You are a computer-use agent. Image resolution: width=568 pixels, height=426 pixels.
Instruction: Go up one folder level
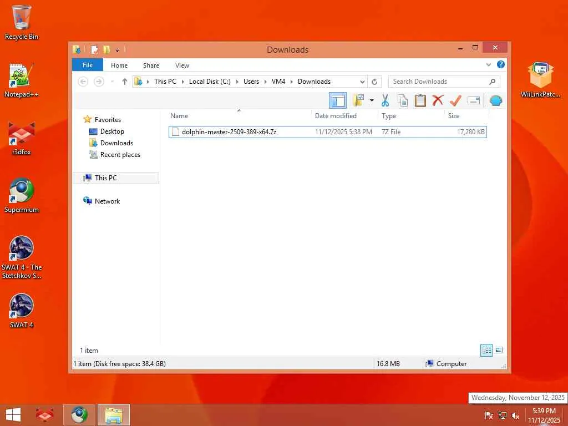[x=125, y=82]
